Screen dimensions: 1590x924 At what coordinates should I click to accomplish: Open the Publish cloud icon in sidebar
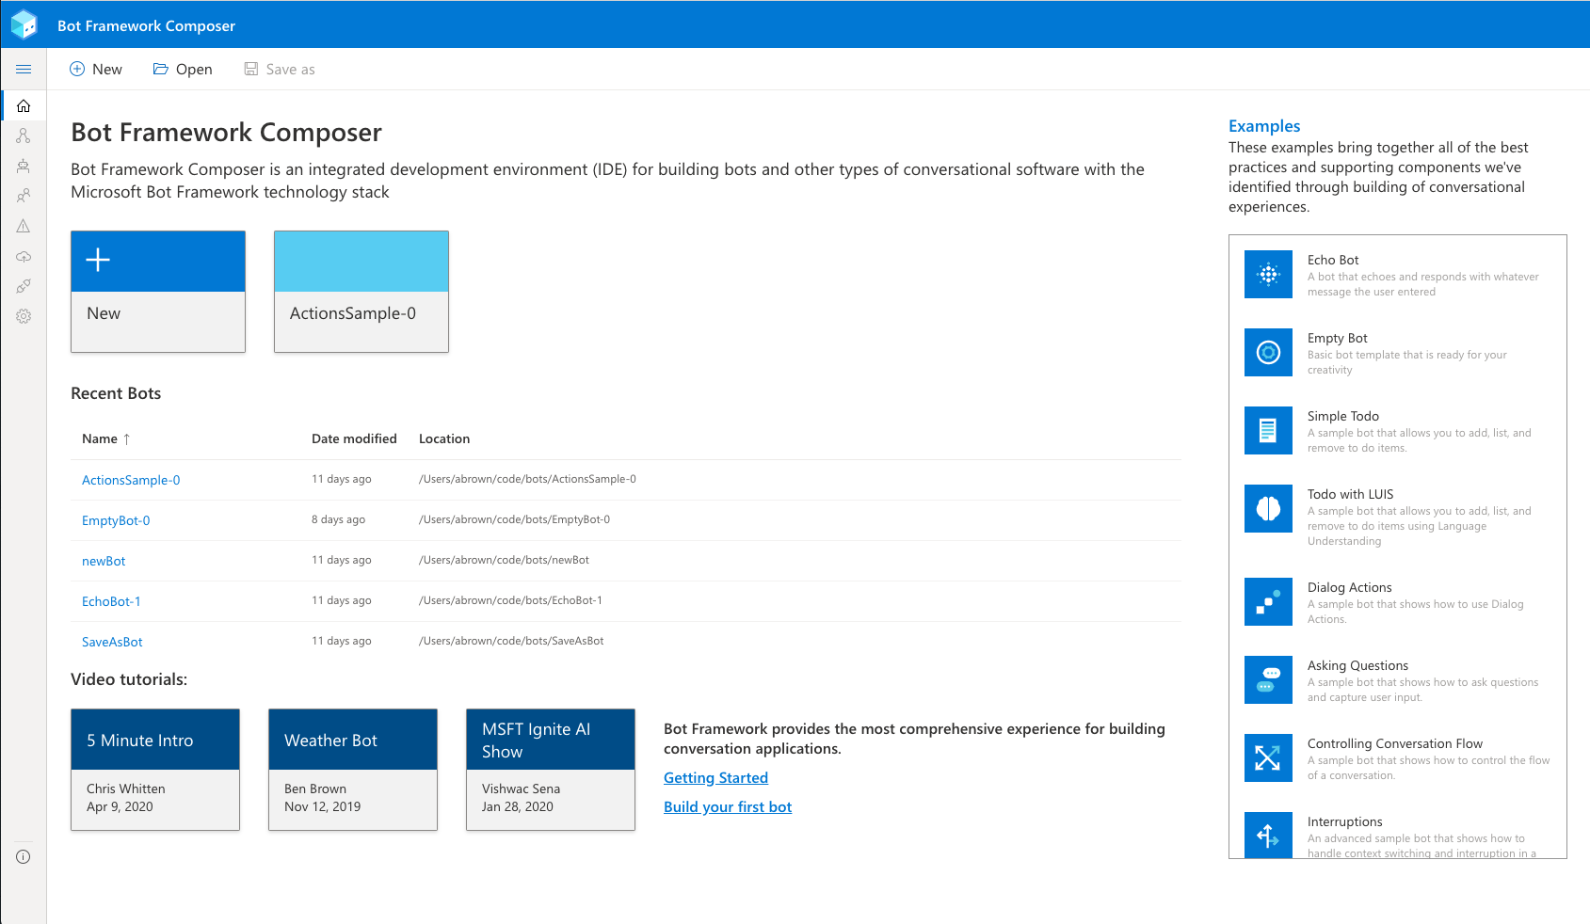(x=24, y=256)
